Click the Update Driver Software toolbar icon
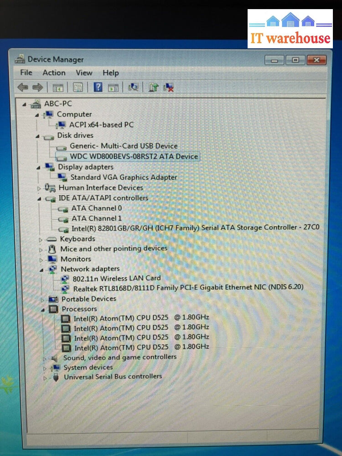342x456 pixels. click(x=154, y=87)
